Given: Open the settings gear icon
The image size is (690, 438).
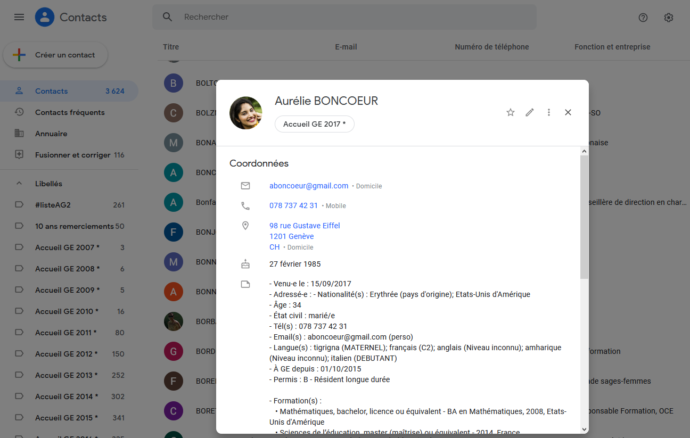Looking at the screenshot, I should point(669,18).
